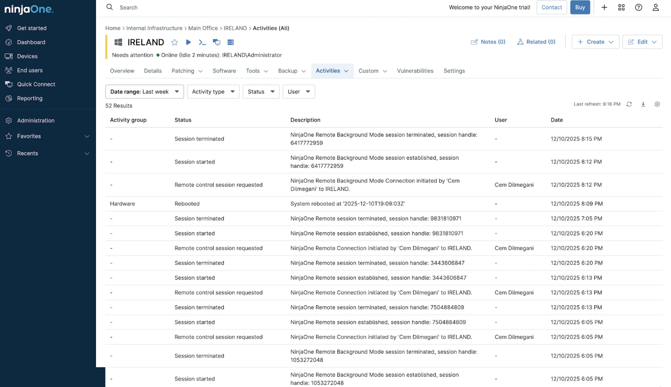Expand the Edit dropdown button
This screenshot has width=671, height=387.
pyautogui.click(x=642, y=42)
